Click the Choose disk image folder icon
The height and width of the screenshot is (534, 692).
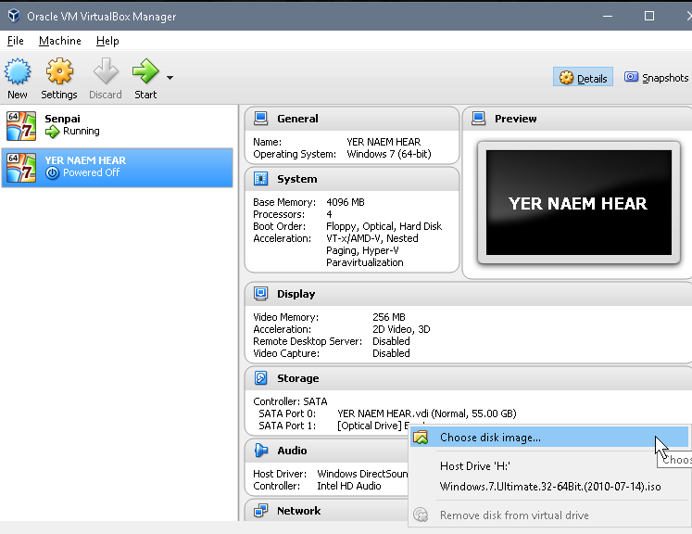[x=421, y=438]
